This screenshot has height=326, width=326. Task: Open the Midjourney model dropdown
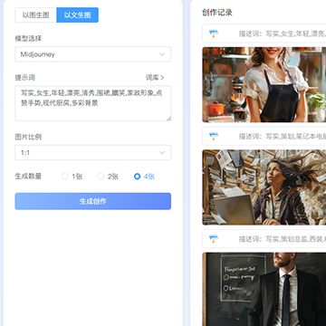point(93,54)
